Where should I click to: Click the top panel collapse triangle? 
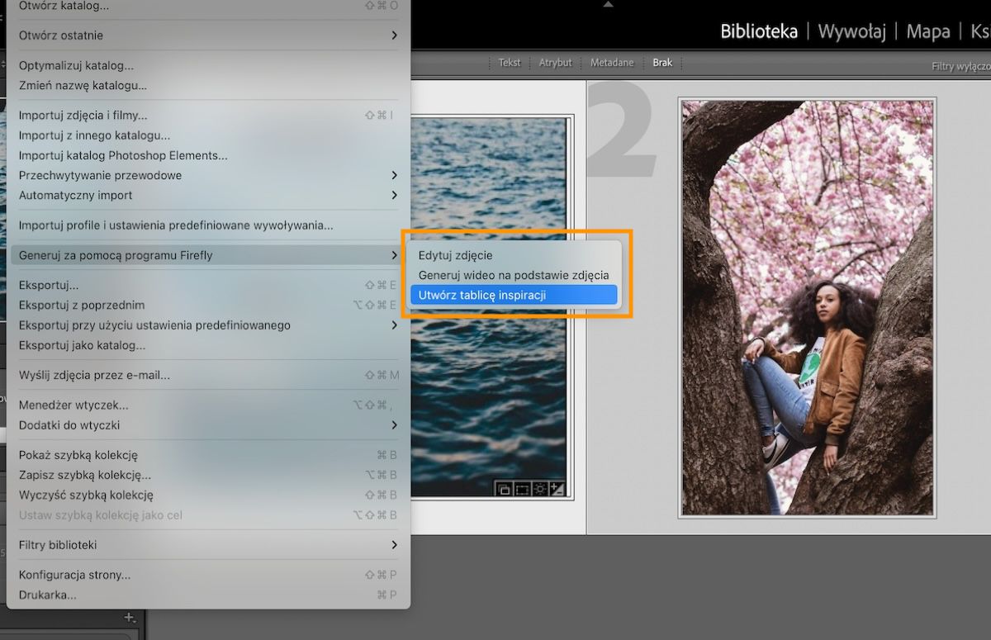tap(609, 4)
